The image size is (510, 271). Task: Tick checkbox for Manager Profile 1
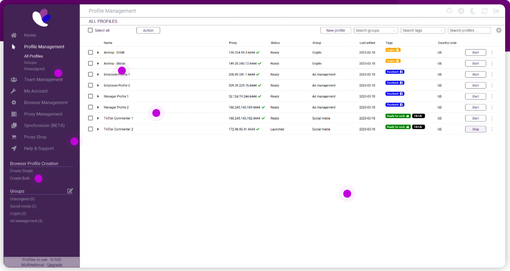[90, 96]
